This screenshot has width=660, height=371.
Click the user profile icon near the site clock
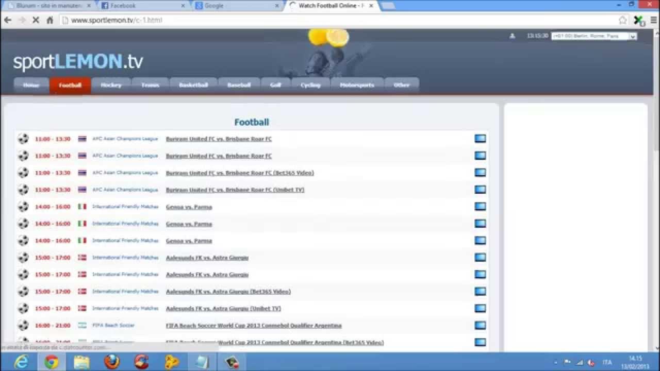pos(512,36)
